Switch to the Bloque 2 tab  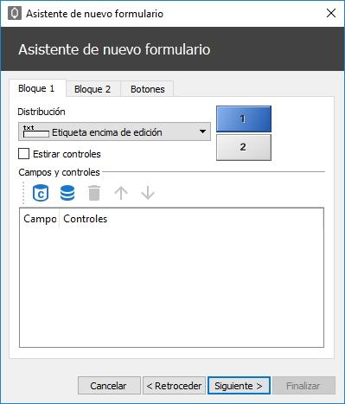93,89
